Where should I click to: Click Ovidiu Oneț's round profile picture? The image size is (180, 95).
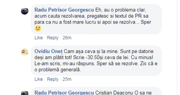click(x=25, y=52)
